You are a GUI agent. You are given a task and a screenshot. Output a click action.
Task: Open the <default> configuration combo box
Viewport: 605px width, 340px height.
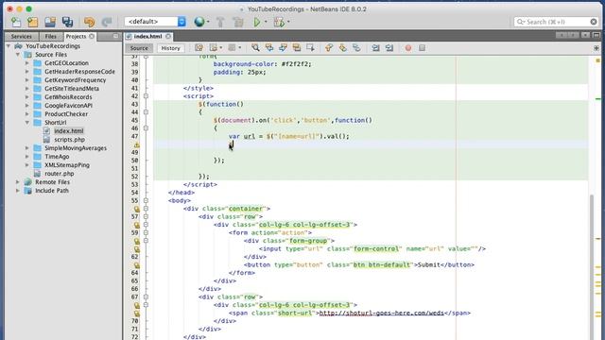click(155, 22)
